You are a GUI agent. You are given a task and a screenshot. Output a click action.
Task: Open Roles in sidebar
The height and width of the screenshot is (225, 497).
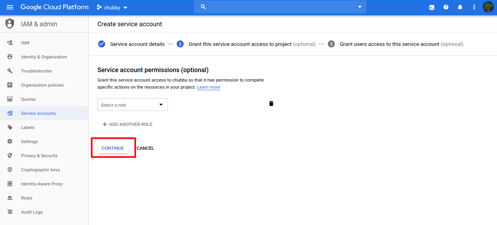44,198
